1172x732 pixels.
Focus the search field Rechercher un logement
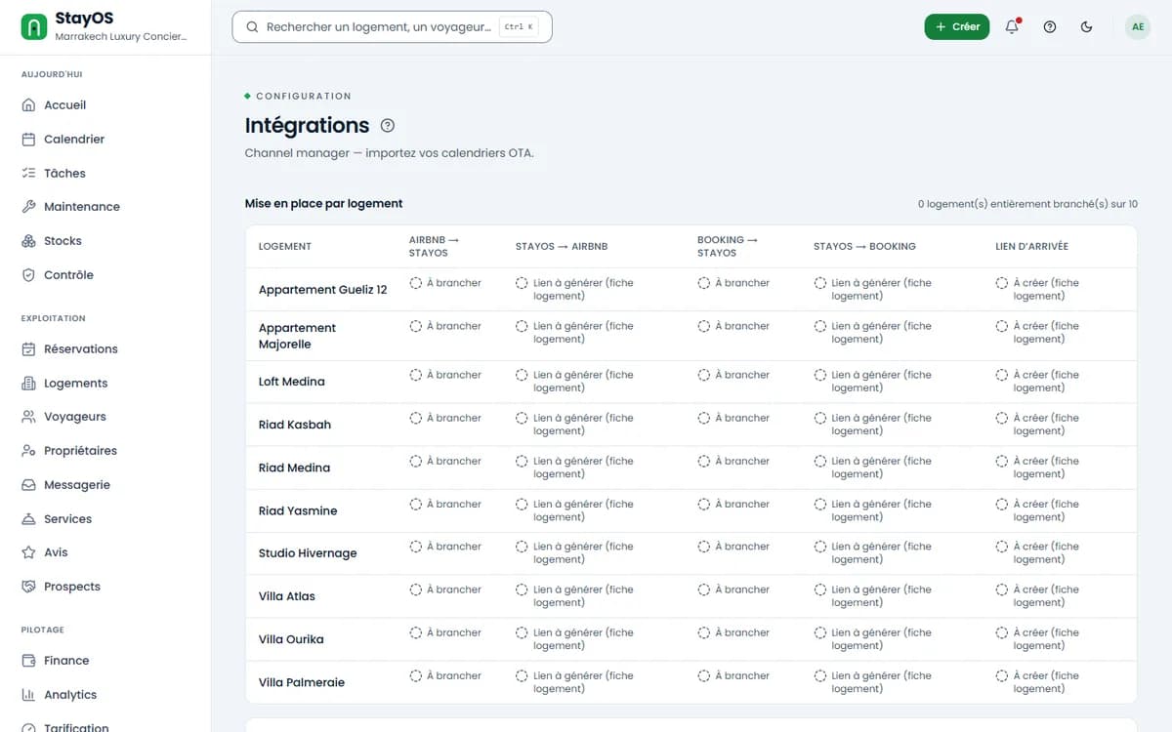pyautogui.click(x=392, y=27)
